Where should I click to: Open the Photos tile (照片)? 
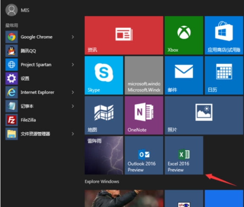tap(204, 115)
